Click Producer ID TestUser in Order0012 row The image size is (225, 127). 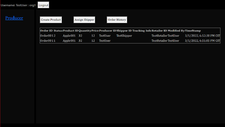pyautogui.click(x=105, y=36)
